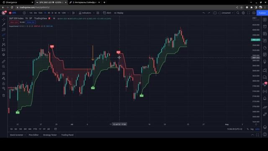The width and height of the screenshot is (268, 151).
Task: Open the alerts clock panel
Action: [265, 26]
